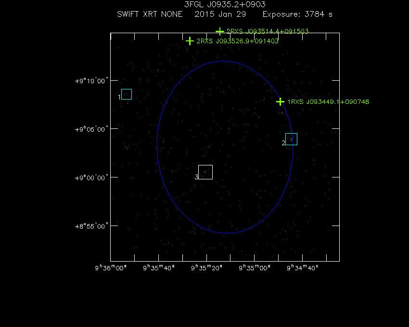409x327 pixels.
Task: Click the green cross marker for 2RXS J093526.9+091403
Action: coord(190,41)
